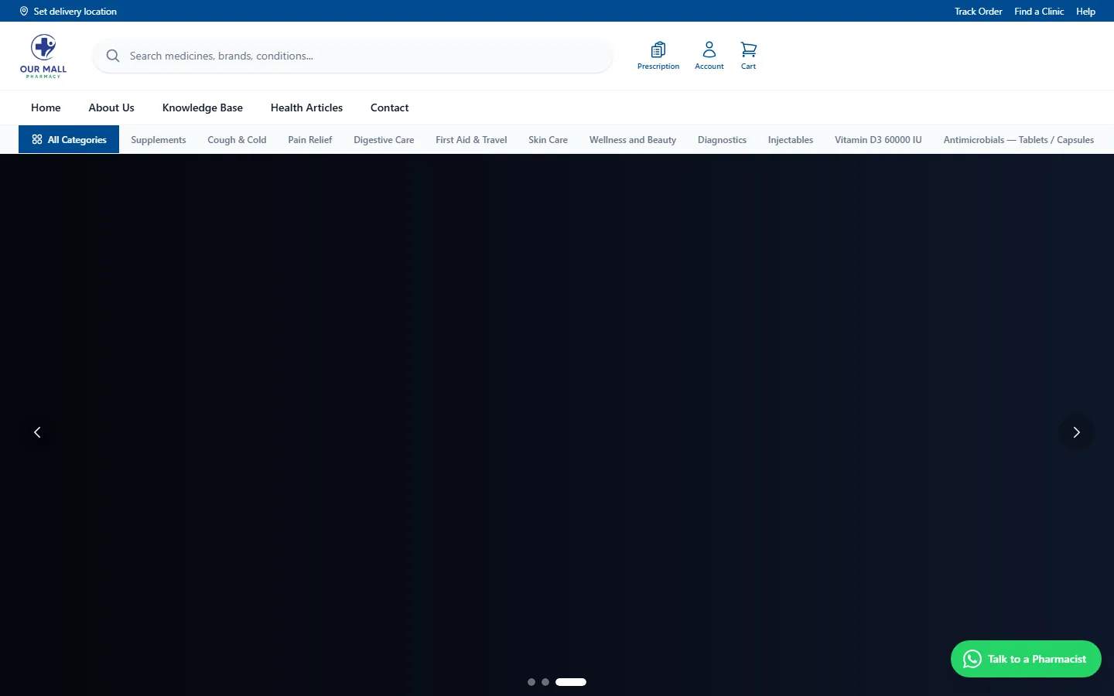Focus the search medicines input field
Image resolution: width=1114 pixels, height=696 pixels.
[353, 56]
